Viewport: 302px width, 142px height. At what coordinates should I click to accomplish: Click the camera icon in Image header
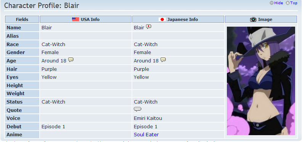click(x=253, y=19)
